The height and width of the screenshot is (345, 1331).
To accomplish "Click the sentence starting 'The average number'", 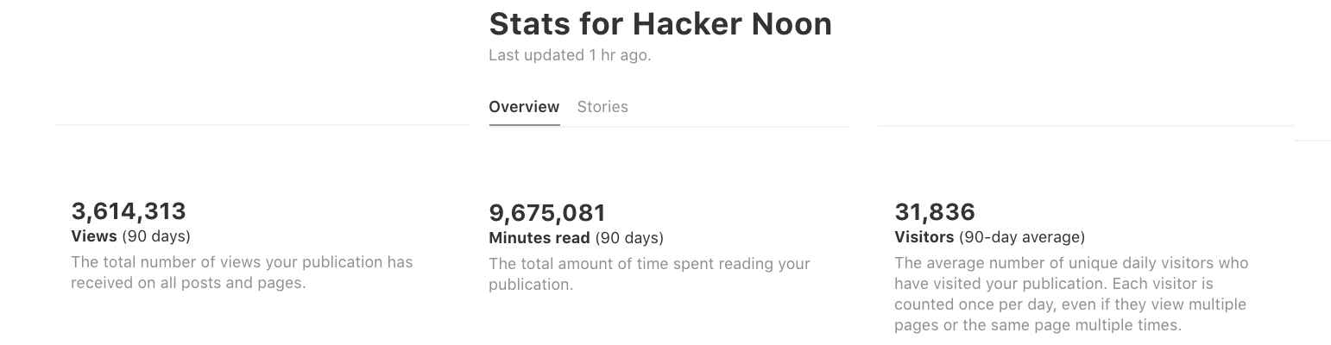I will (x=1071, y=263).
